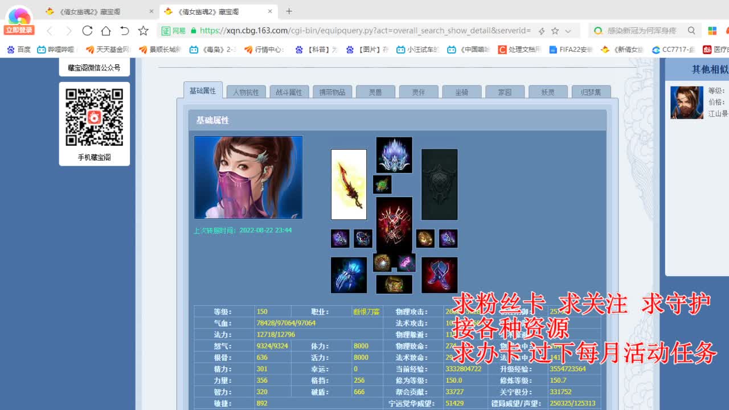Switch to the 人物抗性 tab

point(246,92)
